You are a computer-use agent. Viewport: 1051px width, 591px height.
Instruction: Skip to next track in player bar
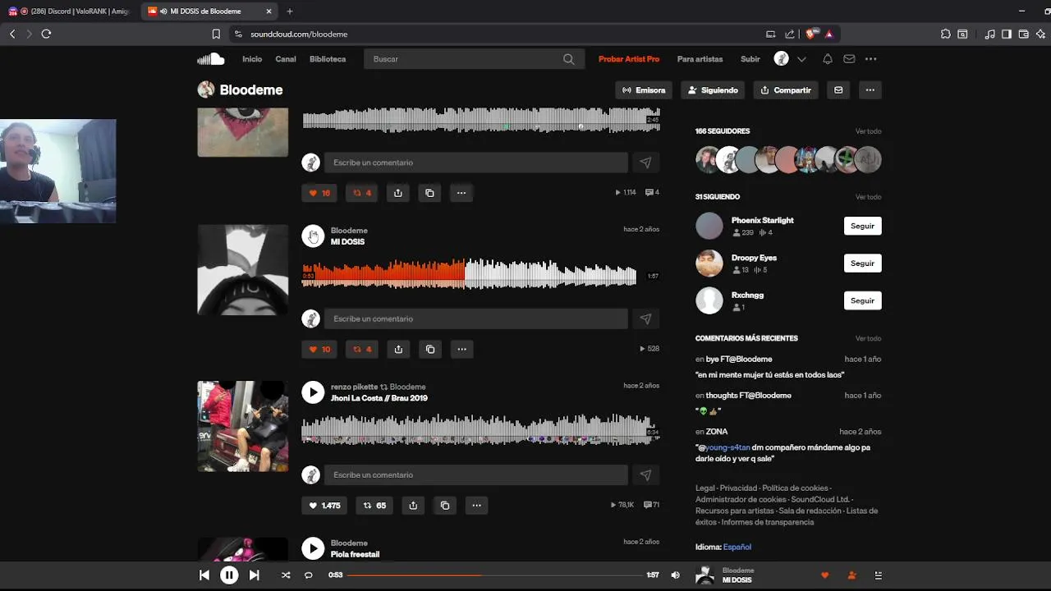point(254,575)
